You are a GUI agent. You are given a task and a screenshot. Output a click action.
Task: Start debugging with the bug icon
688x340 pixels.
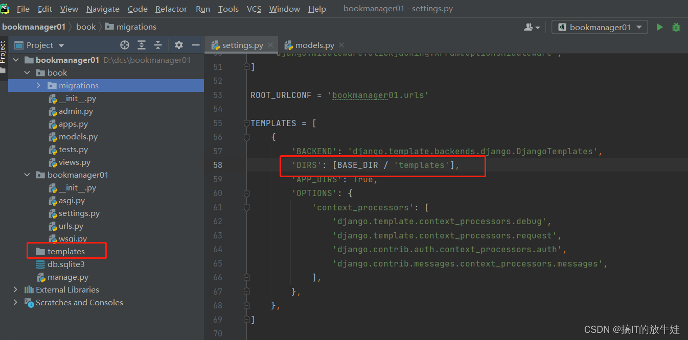(x=676, y=27)
